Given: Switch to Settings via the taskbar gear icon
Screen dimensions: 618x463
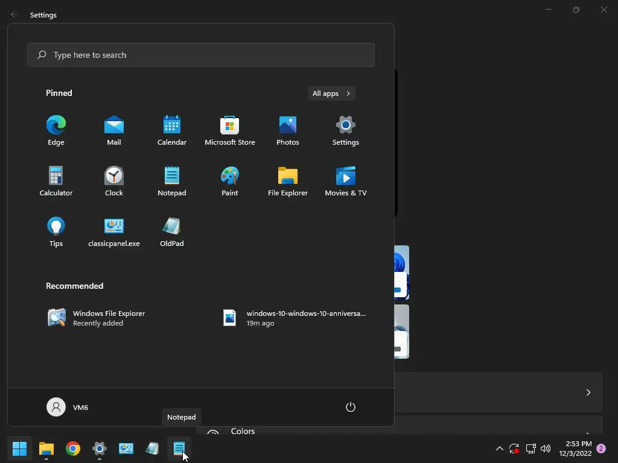Looking at the screenshot, I should [x=100, y=449].
